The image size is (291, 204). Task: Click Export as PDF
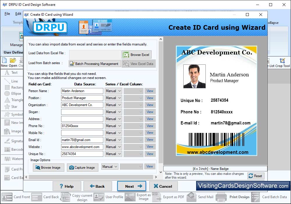(168, 197)
